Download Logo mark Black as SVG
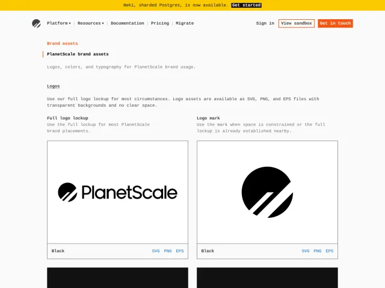The width and height of the screenshot is (385, 288). coord(306,251)
